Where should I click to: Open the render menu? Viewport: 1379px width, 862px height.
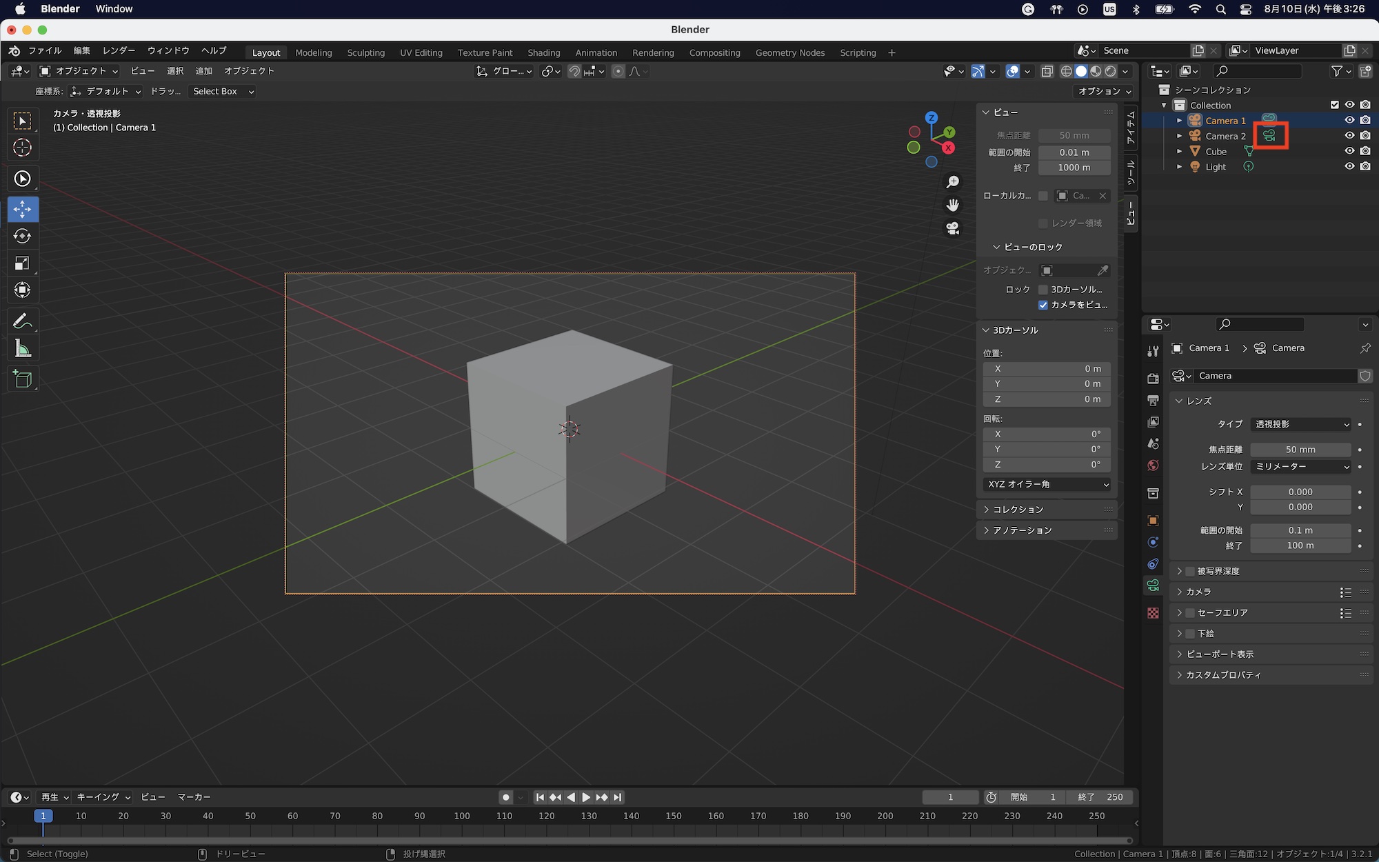(x=119, y=50)
